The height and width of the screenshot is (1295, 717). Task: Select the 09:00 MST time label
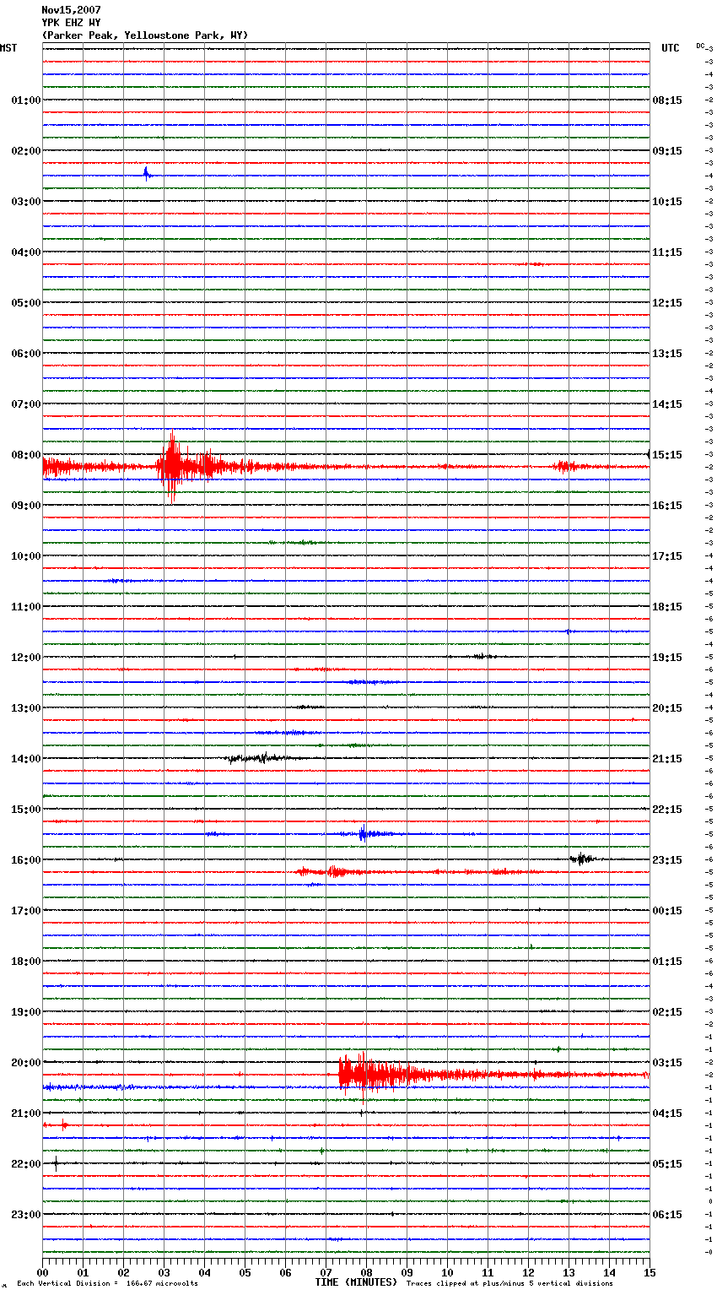26,506
